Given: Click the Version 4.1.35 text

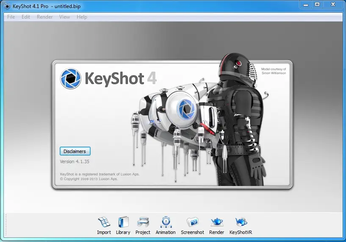Looking at the screenshot, I should click(x=75, y=161).
